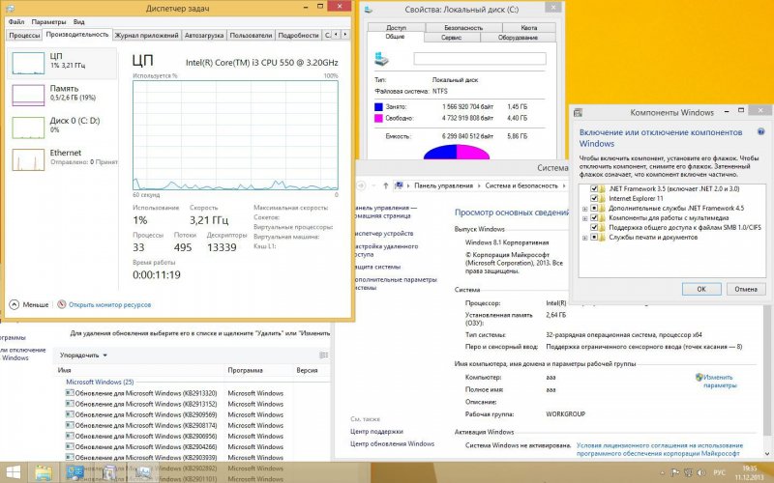Click the up arrow in System window
Image resolution: width=774 pixels, height=483 pixels.
click(x=385, y=185)
